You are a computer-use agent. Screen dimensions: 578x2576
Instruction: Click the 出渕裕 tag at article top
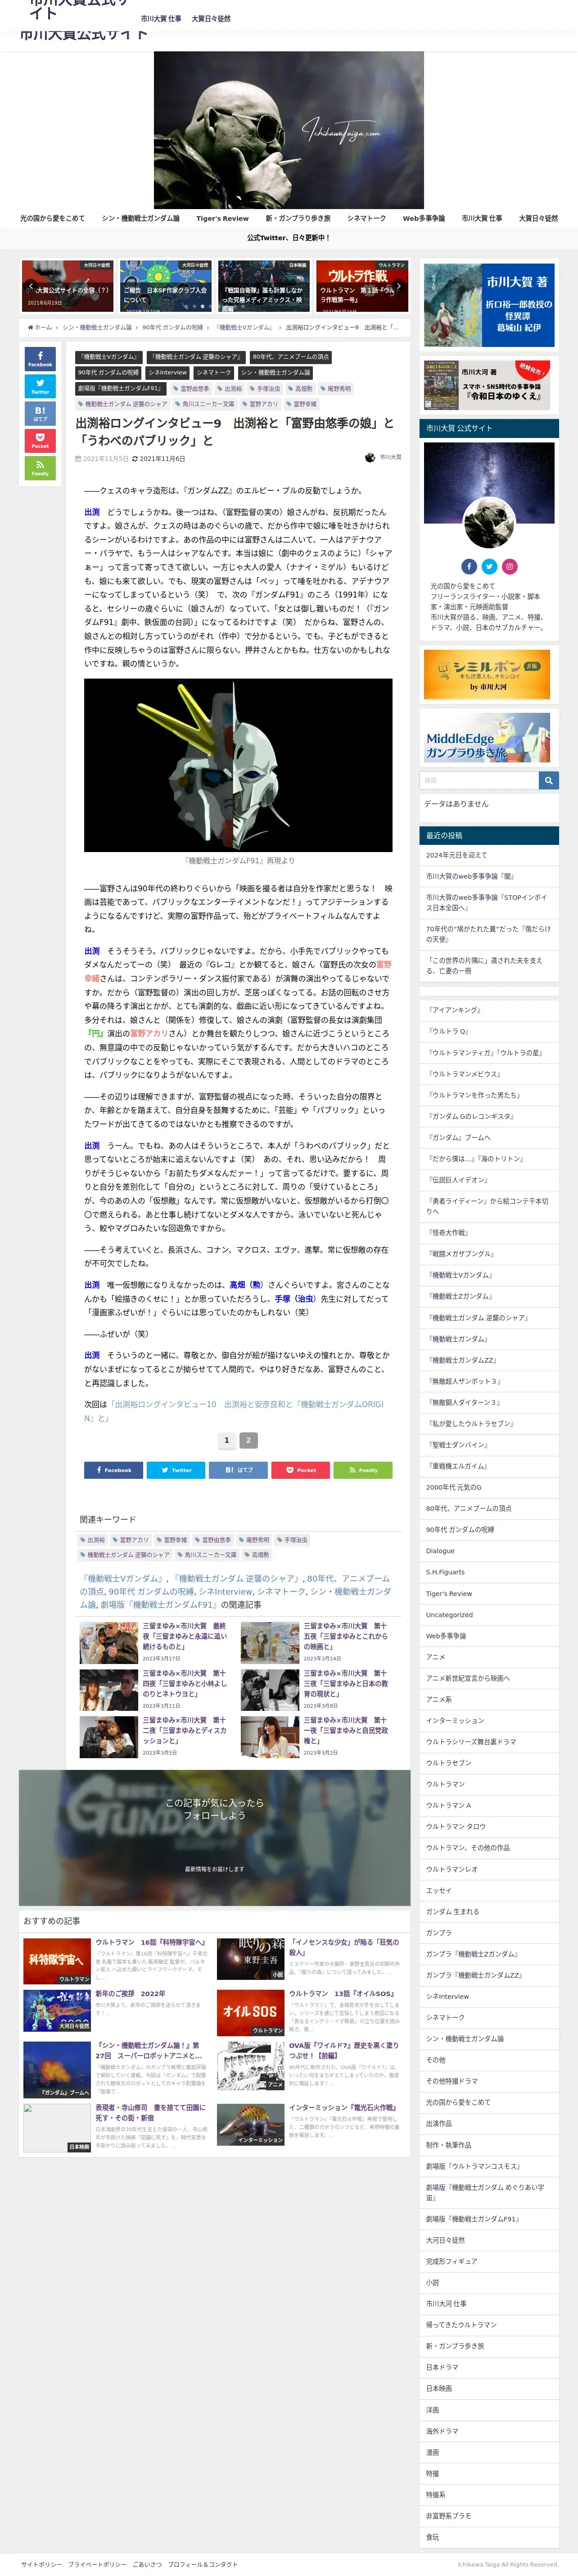pos(230,389)
